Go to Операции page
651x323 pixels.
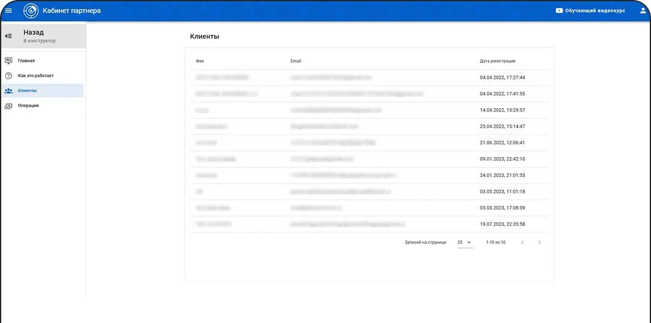point(28,106)
